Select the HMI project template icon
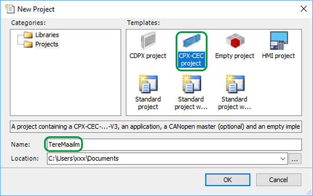This screenshot has width=313, height=196. coord(279,40)
